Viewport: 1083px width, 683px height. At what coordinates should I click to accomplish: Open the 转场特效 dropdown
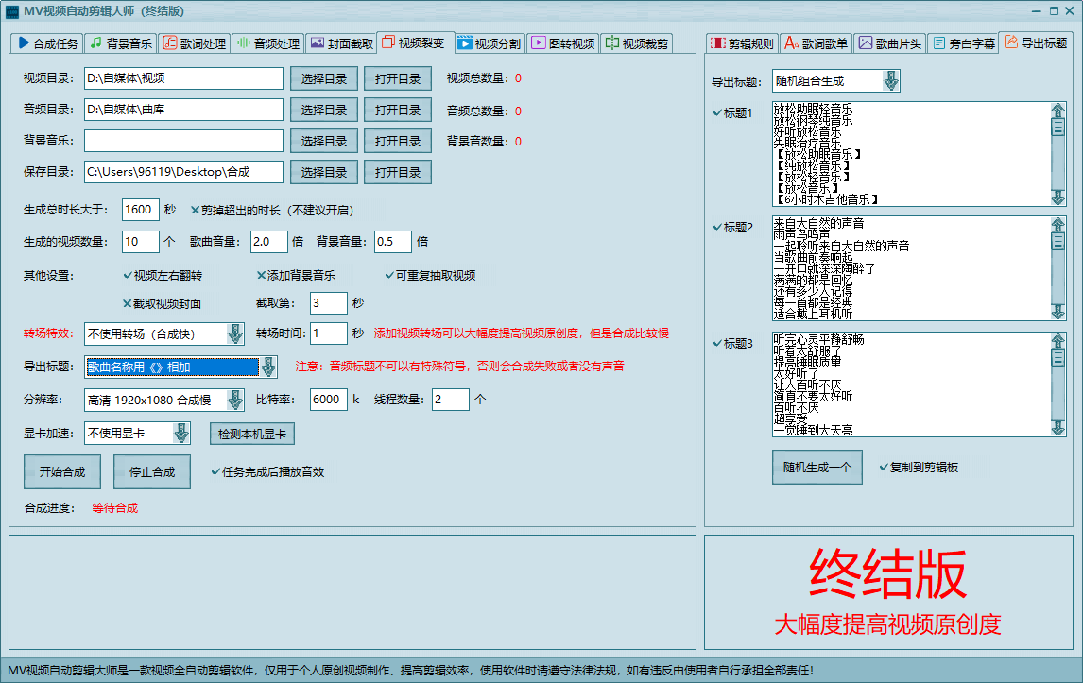pyautogui.click(x=234, y=333)
